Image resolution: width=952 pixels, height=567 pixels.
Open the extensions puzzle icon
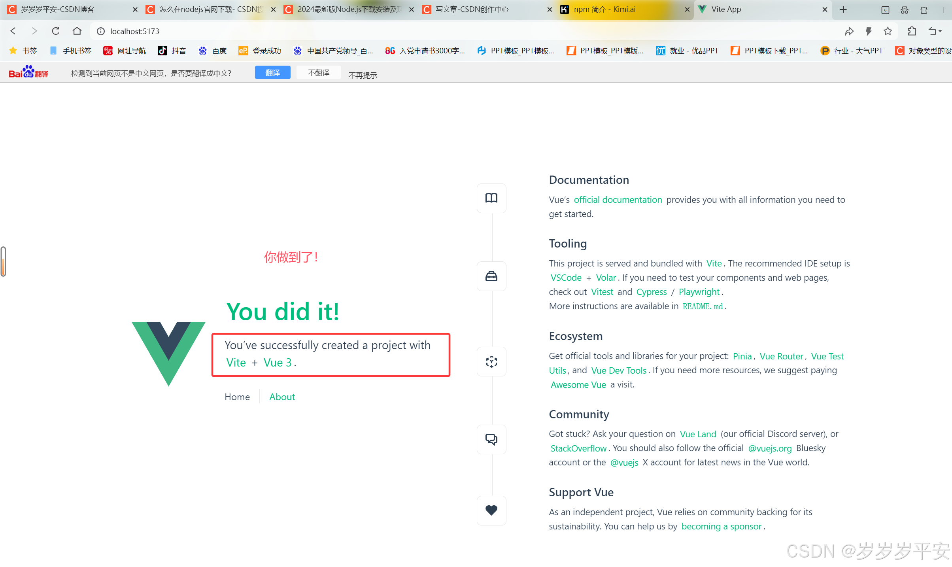pyautogui.click(x=912, y=31)
